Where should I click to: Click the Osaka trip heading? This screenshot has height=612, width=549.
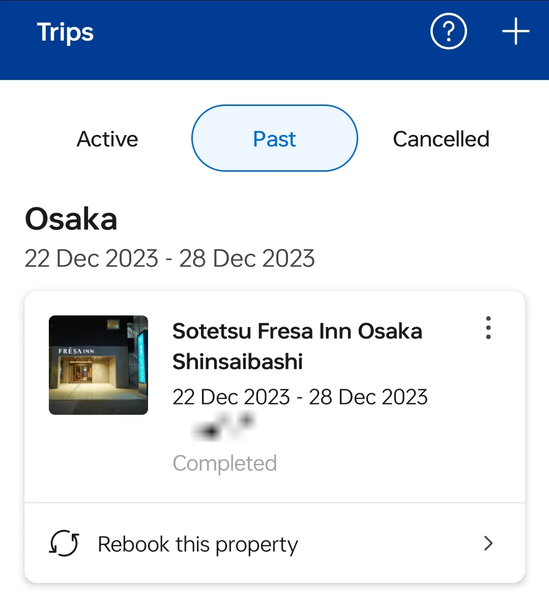[x=71, y=219]
